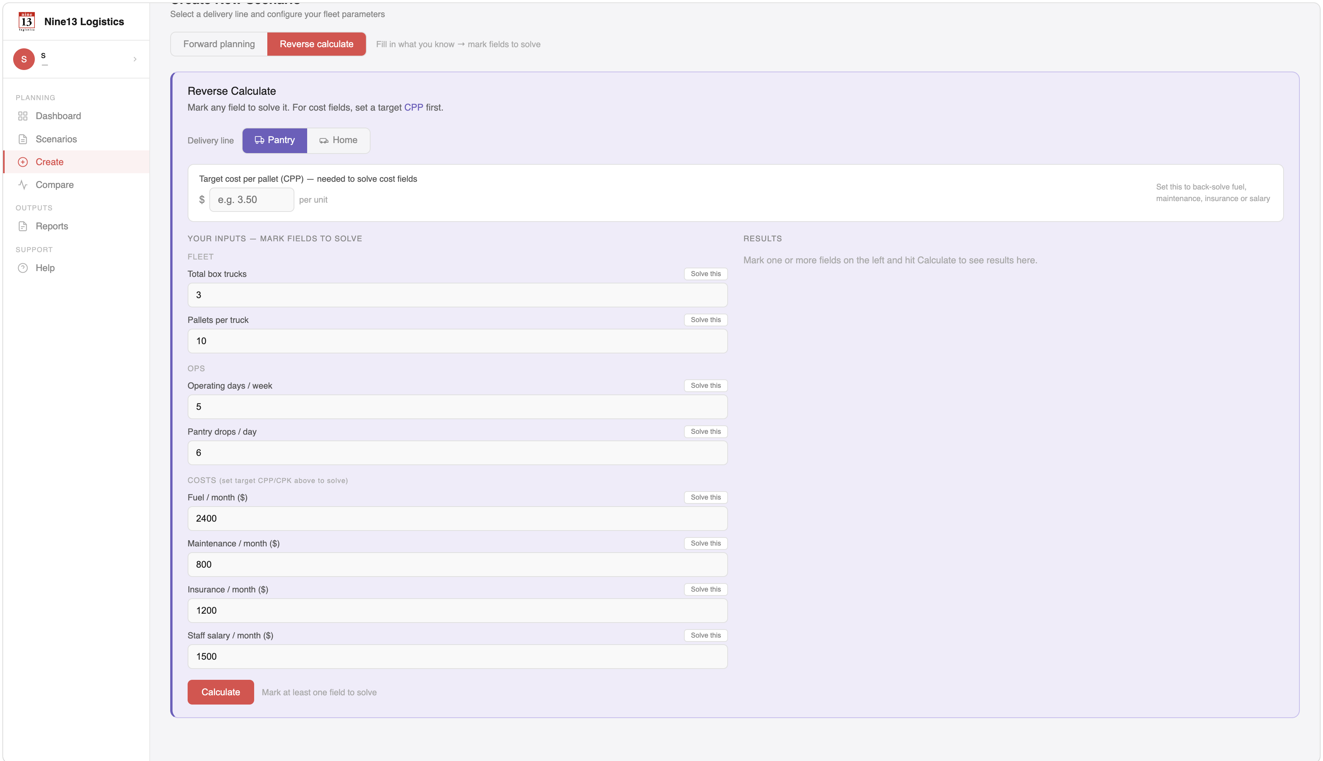
Task: Toggle Solve this for Operating days / week
Action: click(706, 386)
